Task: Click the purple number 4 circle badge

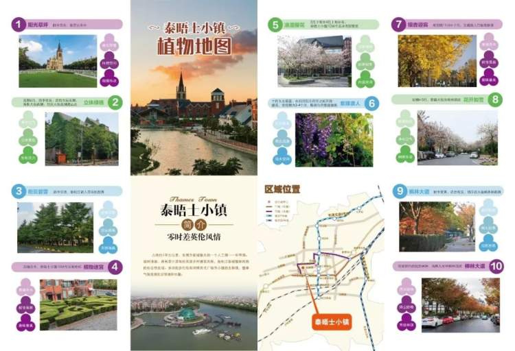Action: click(115, 267)
